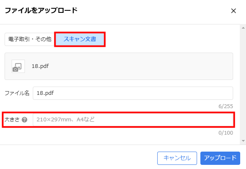Click the 大きさ label text

point(12,120)
